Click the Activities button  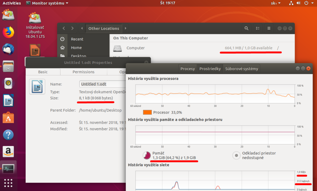(x=12, y=3)
